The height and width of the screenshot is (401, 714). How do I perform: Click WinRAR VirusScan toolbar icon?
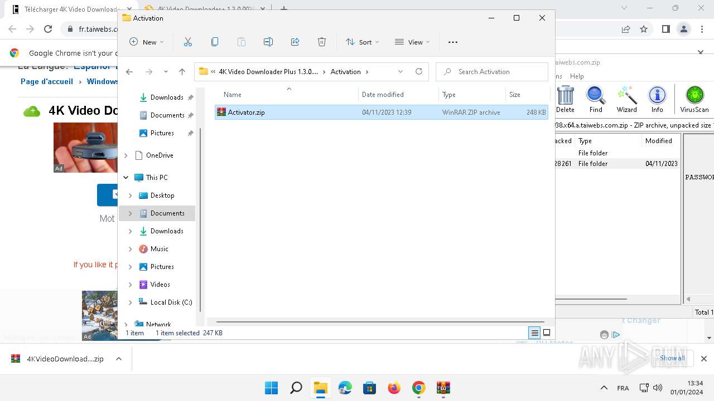(694, 100)
